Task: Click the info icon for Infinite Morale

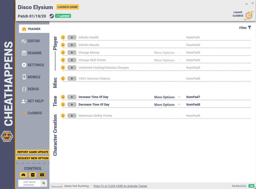Action: tap(63, 45)
